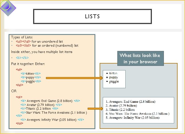The width and height of the screenshot is (185, 134).
Task: Click 'Star Wars: The Force Awakens' code line
Action: point(54,113)
